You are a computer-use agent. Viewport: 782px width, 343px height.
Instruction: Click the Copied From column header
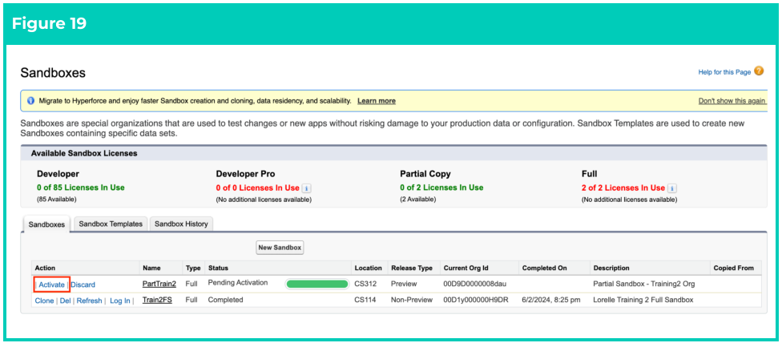tap(734, 268)
